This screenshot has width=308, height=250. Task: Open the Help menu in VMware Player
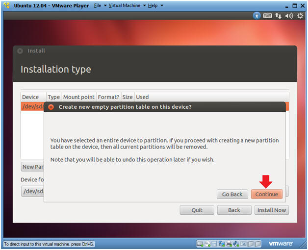coord(153,5)
